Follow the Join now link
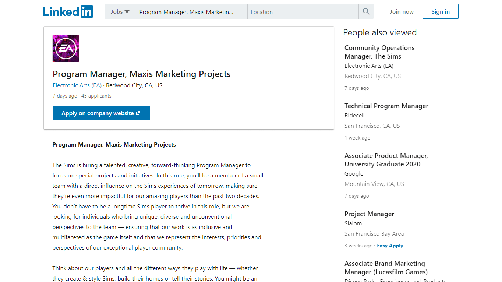Screen dimensions: 502x282 402,12
